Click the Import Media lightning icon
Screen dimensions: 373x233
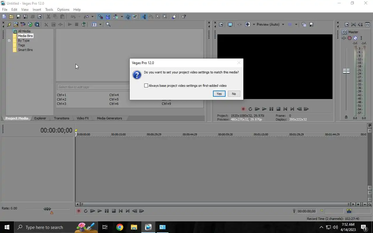click(x=9, y=24)
